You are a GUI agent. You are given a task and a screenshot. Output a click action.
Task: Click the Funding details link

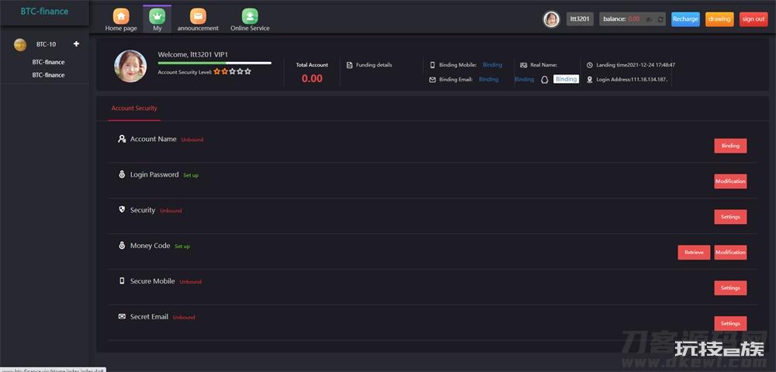[374, 65]
